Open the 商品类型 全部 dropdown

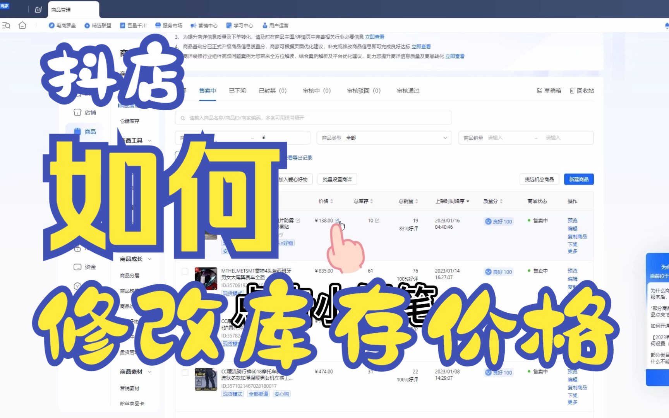click(x=383, y=137)
